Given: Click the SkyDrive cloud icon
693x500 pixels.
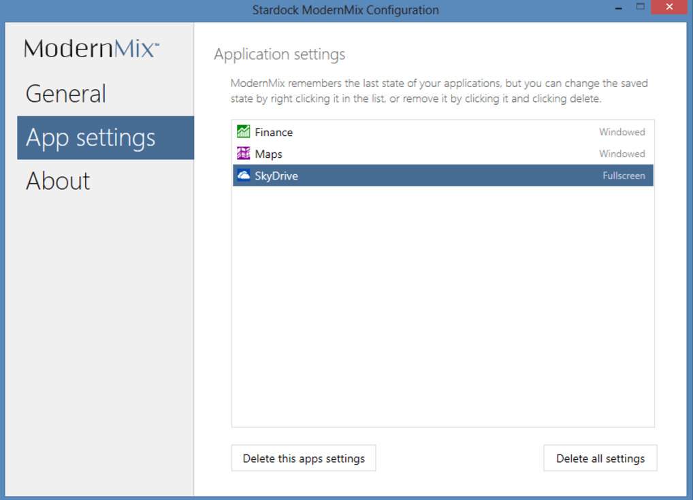Looking at the screenshot, I should [243, 176].
